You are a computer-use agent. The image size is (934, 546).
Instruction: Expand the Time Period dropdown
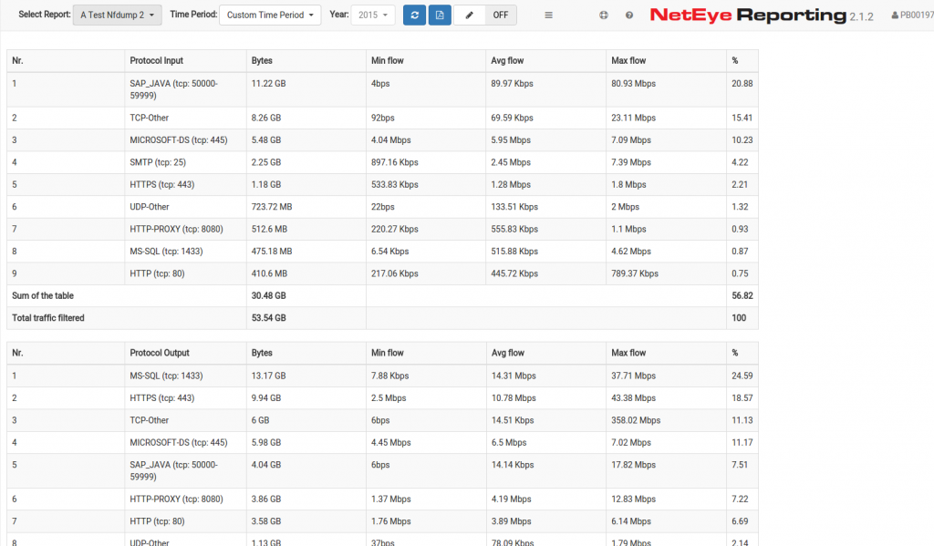[x=270, y=15]
